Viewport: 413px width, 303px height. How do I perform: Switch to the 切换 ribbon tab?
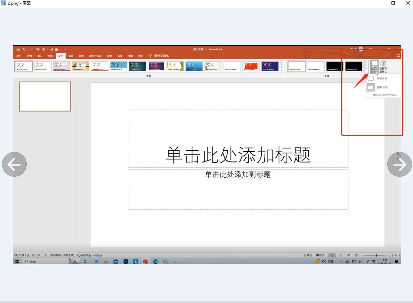[71, 56]
